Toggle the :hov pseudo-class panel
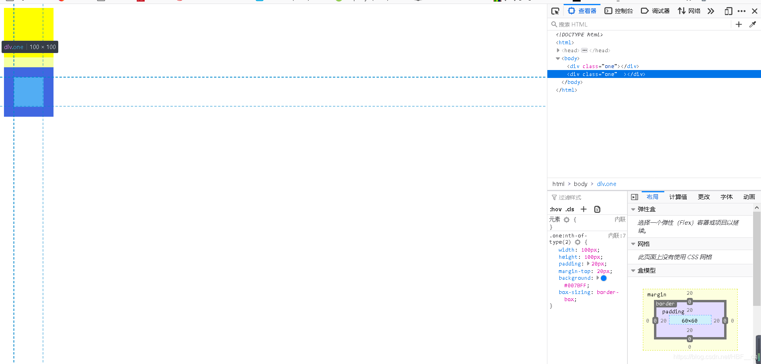761x364 pixels. pos(556,209)
